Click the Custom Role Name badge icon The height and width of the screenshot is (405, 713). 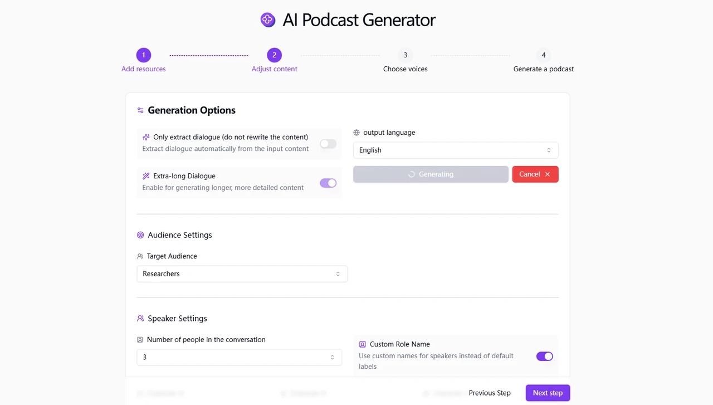363,344
